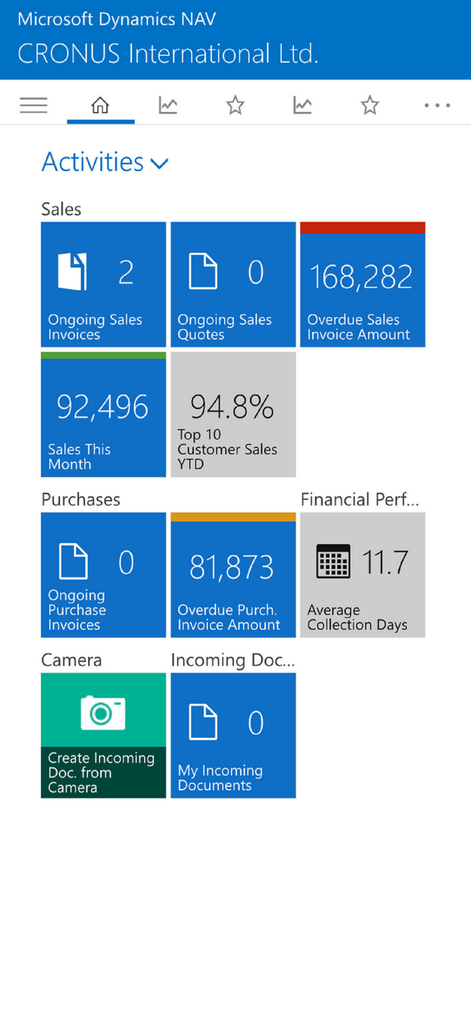Open the Top 10 Customer Sales YTD tile

pyautogui.click(x=233, y=414)
